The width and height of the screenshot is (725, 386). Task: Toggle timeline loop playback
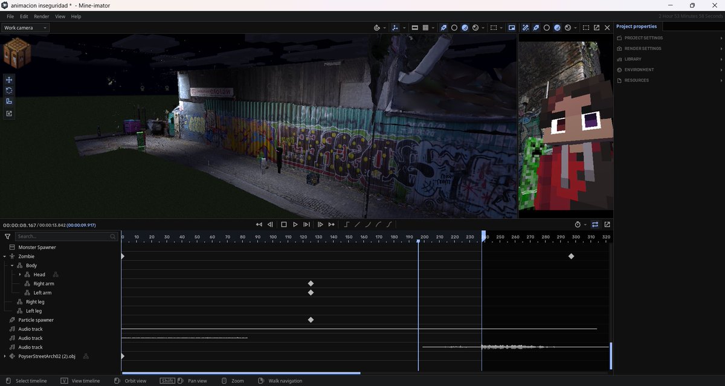pos(595,225)
